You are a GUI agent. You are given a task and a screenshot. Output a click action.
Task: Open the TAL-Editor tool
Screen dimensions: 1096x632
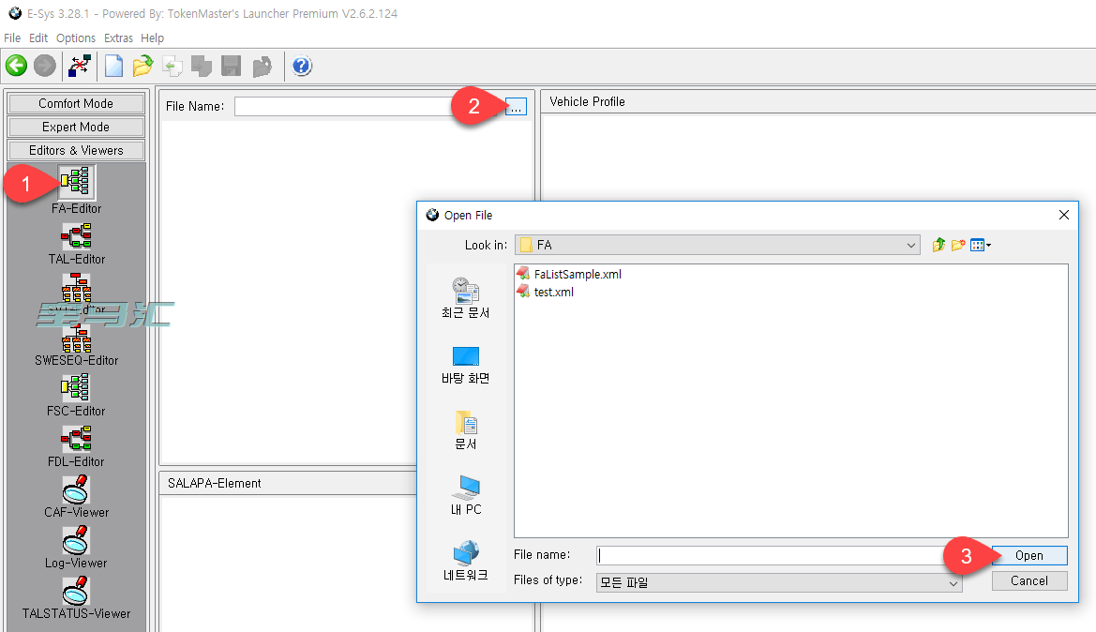click(76, 236)
